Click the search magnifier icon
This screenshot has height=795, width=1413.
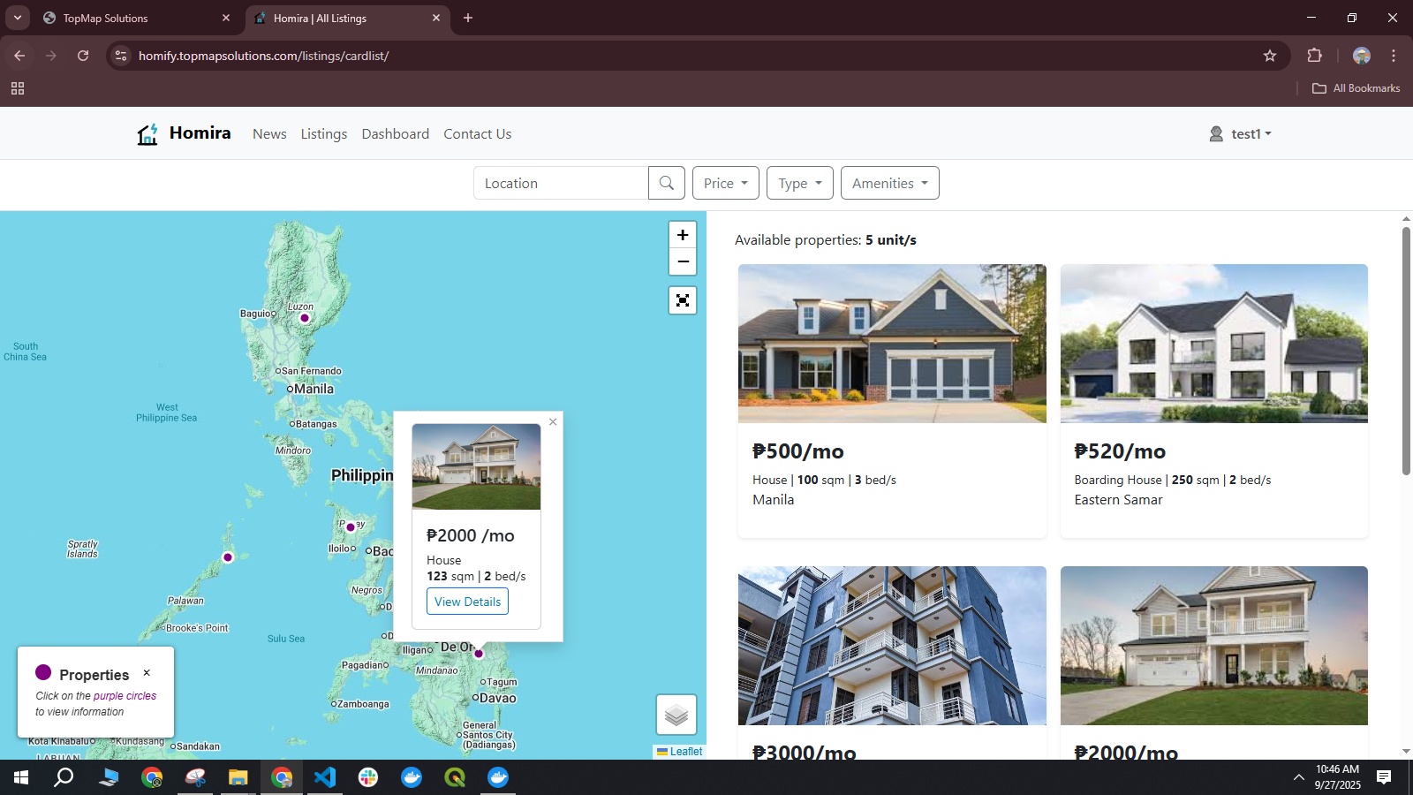(666, 183)
